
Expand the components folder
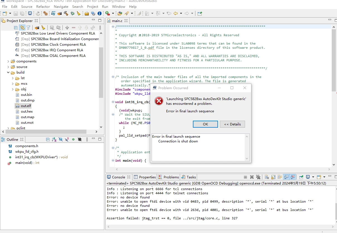pos(8,61)
